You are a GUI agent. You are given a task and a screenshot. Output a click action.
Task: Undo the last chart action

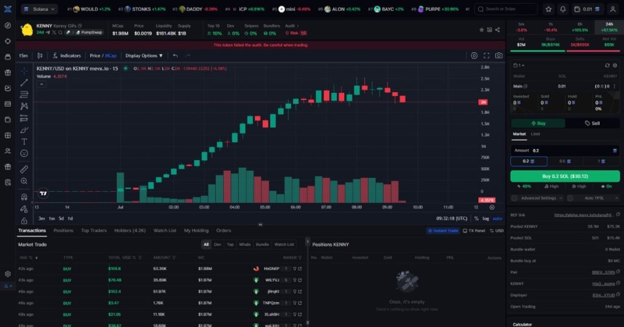(175, 56)
